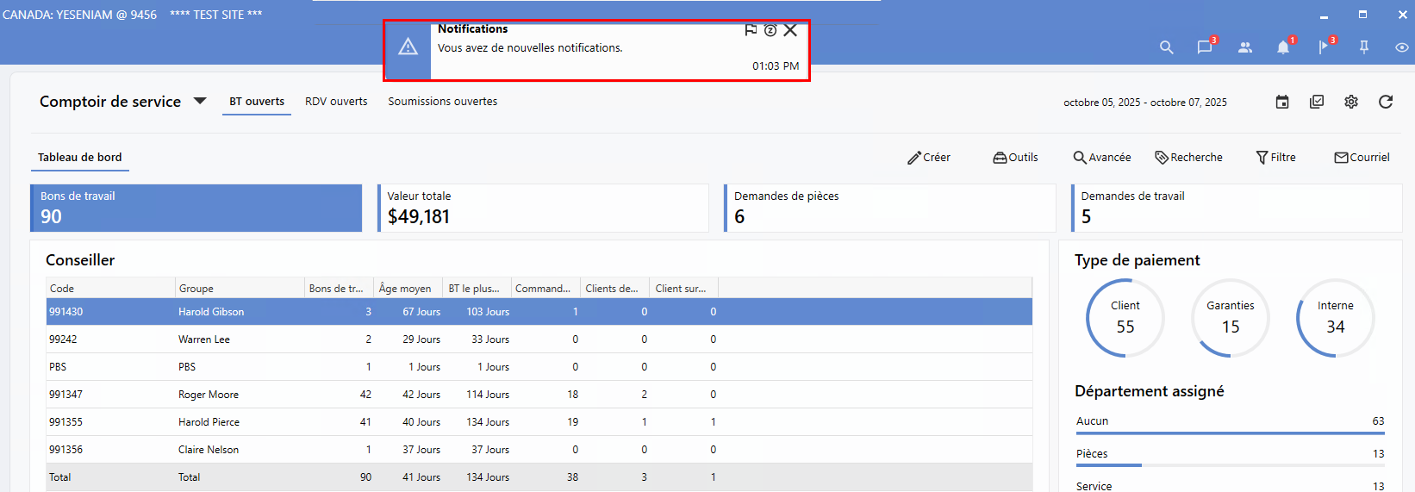The width and height of the screenshot is (1415, 492).
Task: Click the Courriel button
Action: (1362, 158)
